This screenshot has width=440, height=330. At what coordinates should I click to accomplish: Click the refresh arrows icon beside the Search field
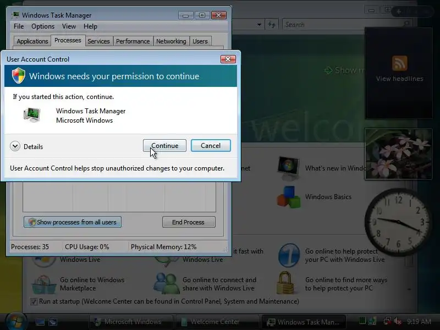tap(271, 25)
